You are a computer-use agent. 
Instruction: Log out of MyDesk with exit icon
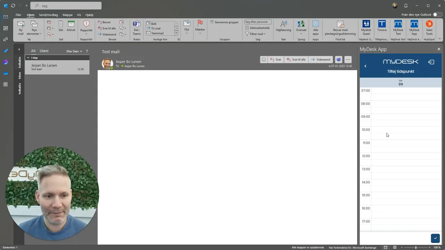click(x=431, y=62)
